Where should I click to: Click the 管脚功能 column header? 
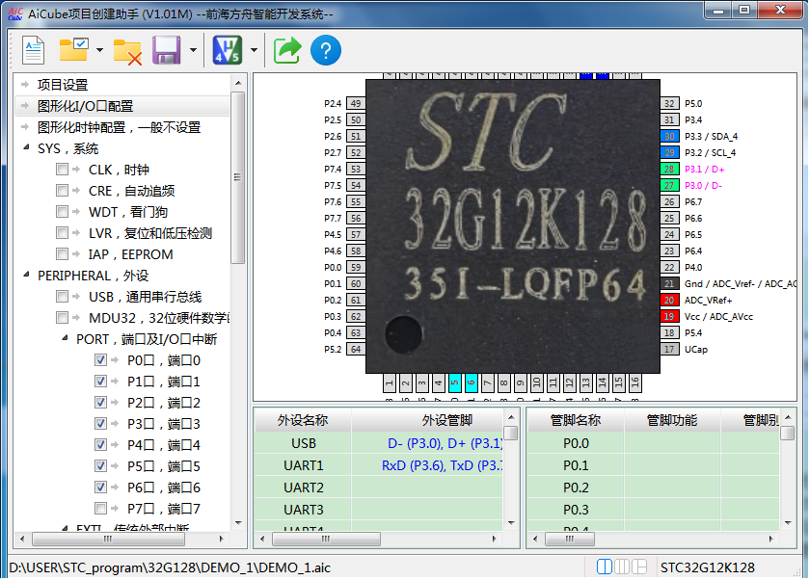(x=672, y=420)
